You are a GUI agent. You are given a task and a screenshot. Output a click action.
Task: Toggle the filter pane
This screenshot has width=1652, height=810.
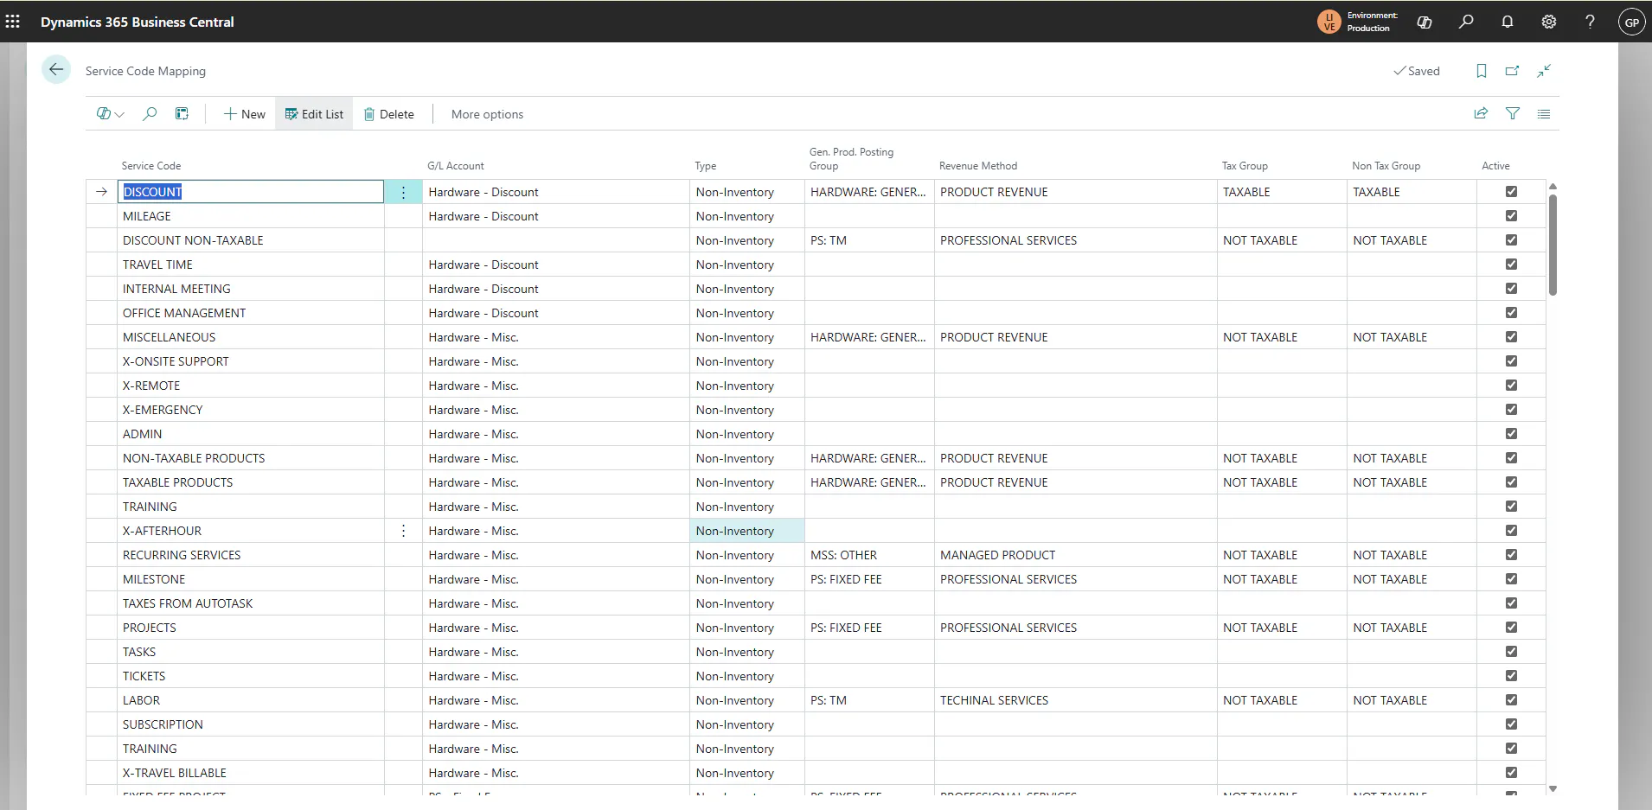pyautogui.click(x=1513, y=113)
